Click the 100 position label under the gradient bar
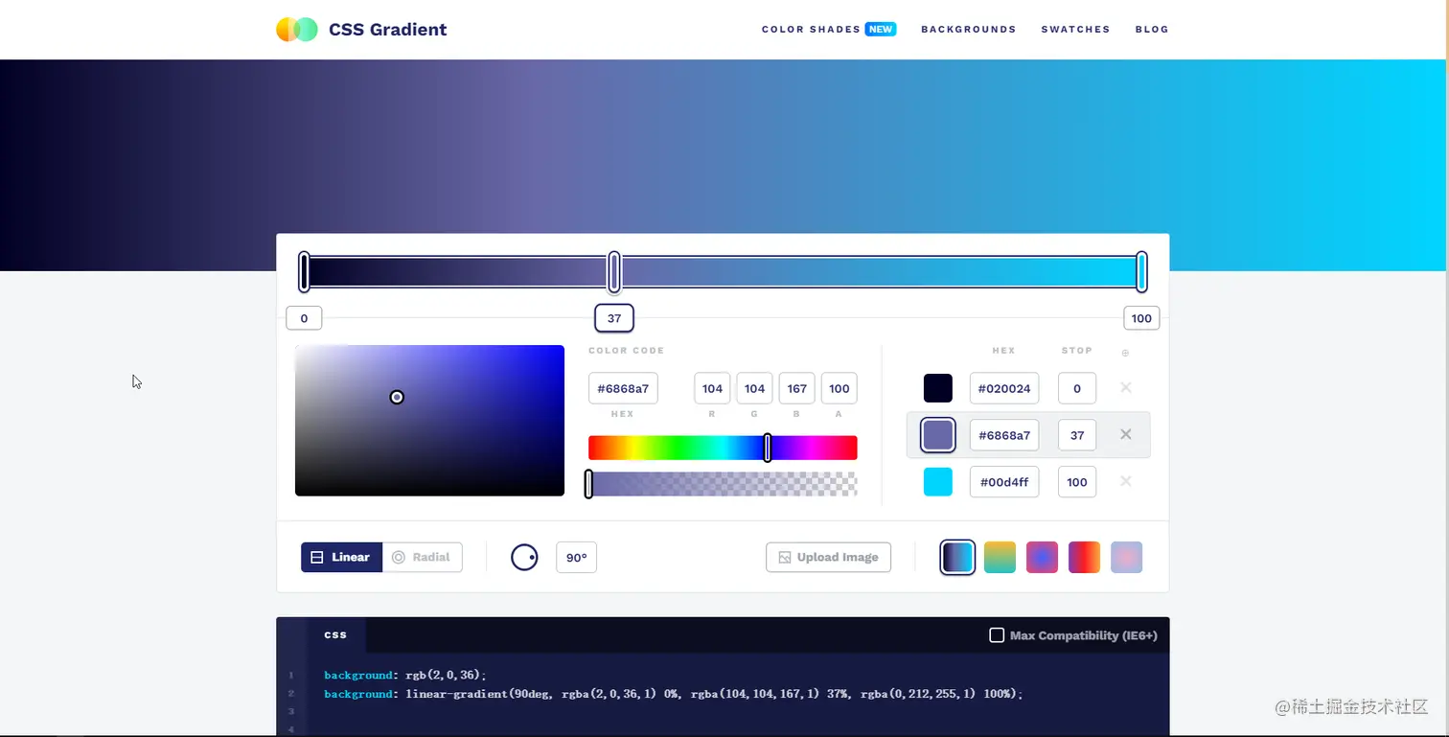Viewport: 1449px width, 737px height. (1141, 318)
